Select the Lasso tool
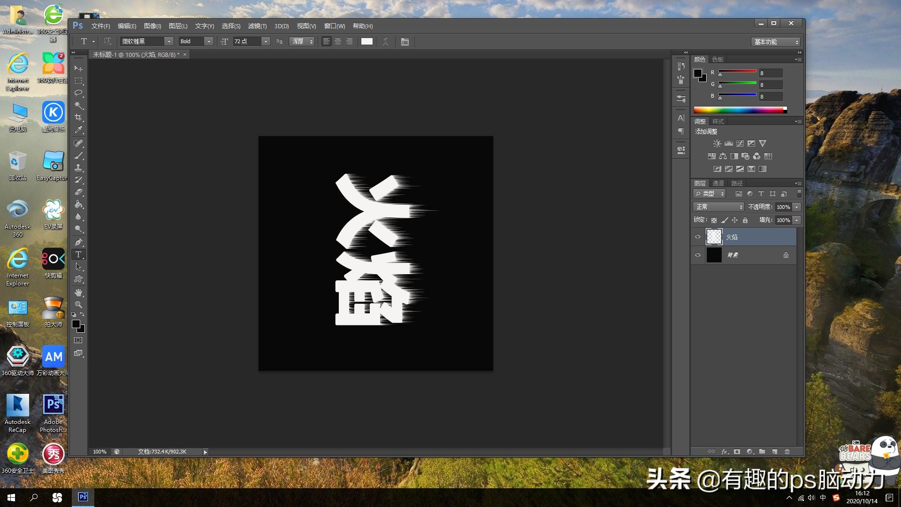The image size is (901, 507). (x=78, y=93)
